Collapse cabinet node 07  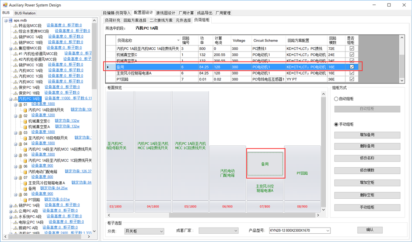pos(15,177)
